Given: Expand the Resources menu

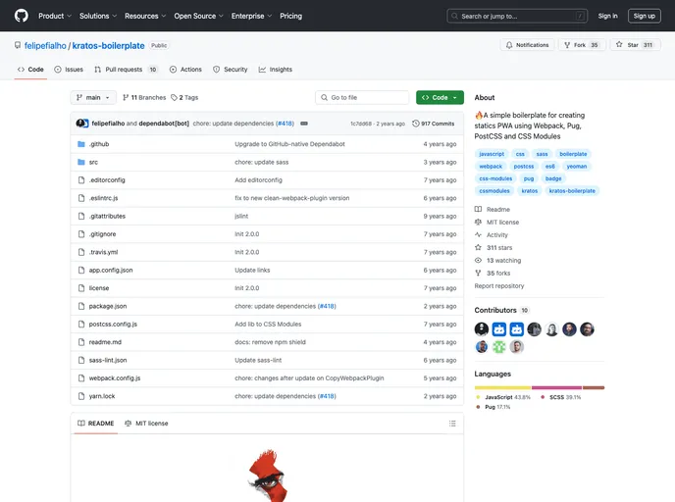Looking at the screenshot, I should (145, 16).
